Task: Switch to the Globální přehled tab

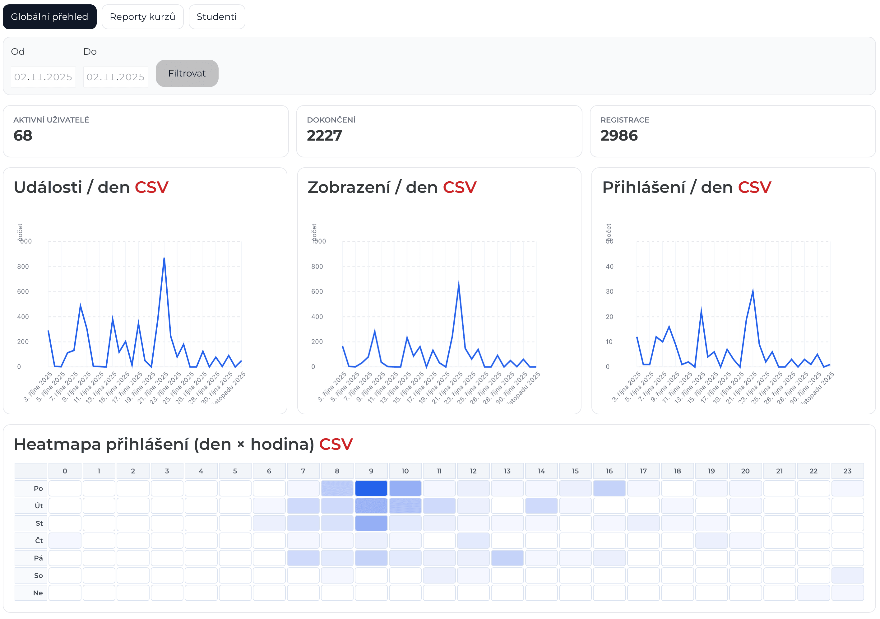Action: tap(49, 17)
